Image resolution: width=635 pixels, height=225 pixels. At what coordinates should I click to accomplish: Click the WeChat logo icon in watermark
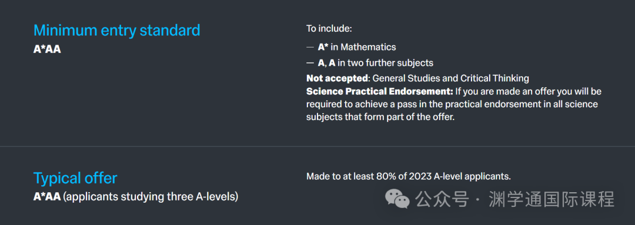click(x=397, y=199)
